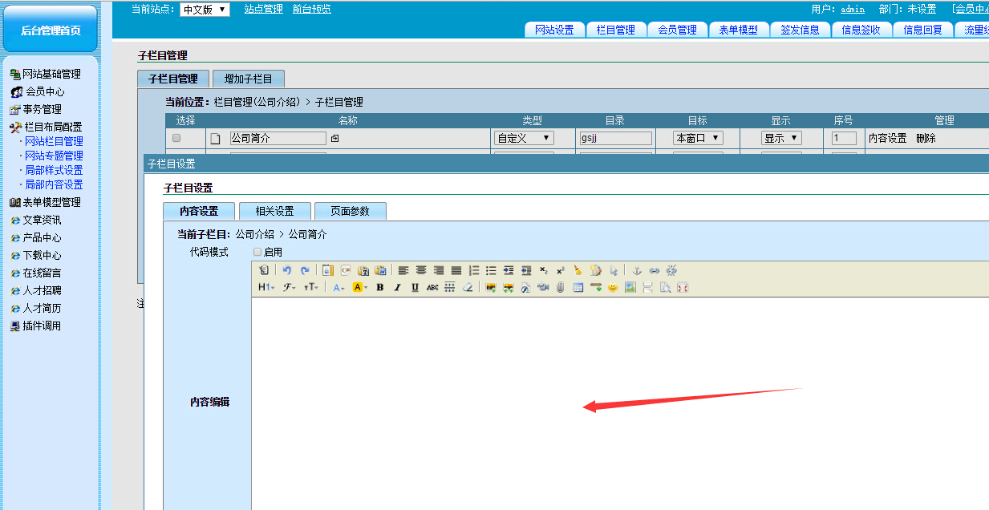Center align text in editor
This screenshot has height=510, width=989.
421,270
